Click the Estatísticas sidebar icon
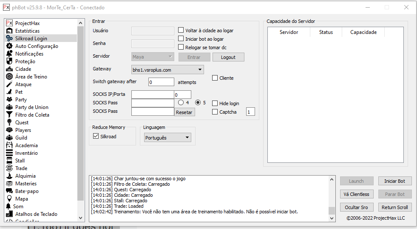 (x=9, y=31)
